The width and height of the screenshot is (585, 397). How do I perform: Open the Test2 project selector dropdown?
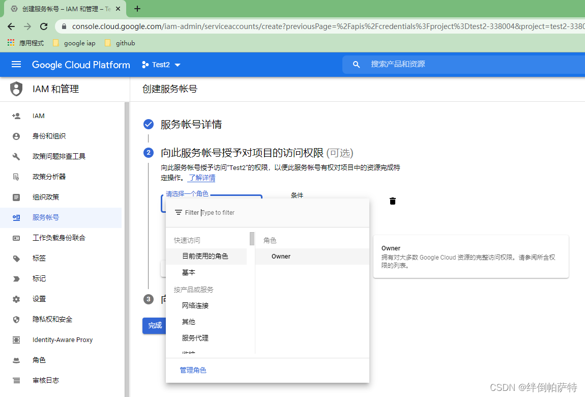click(x=161, y=65)
